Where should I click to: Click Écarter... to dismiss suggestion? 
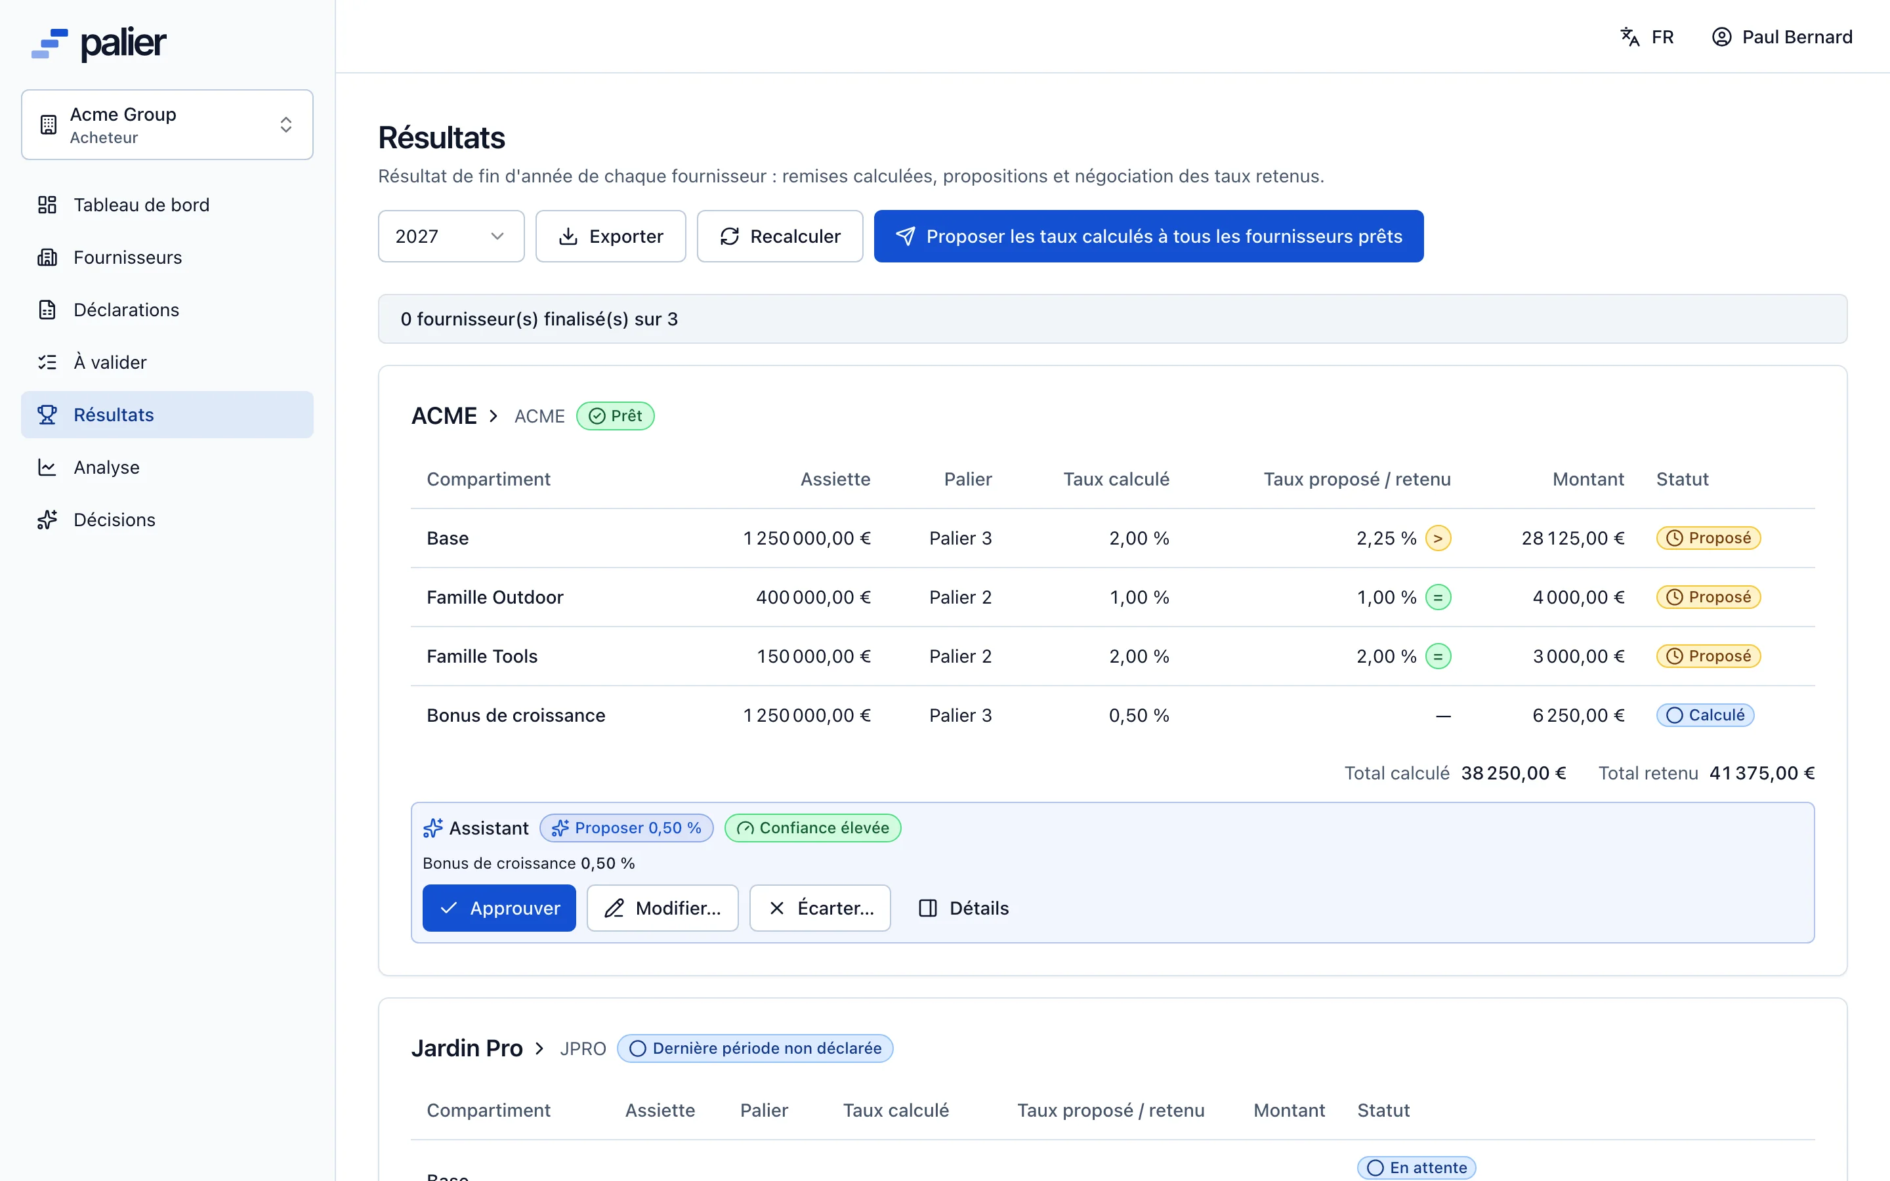click(x=820, y=907)
